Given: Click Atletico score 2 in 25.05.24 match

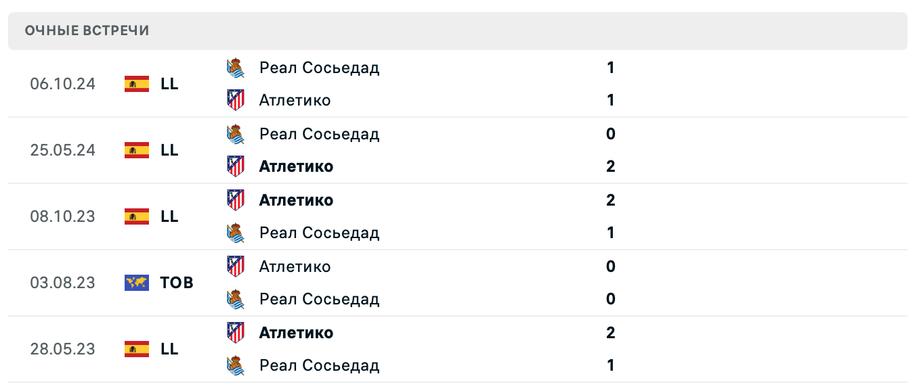Looking at the screenshot, I should (x=610, y=166).
